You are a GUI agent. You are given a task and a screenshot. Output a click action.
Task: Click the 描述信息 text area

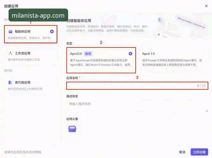(137, 106)
